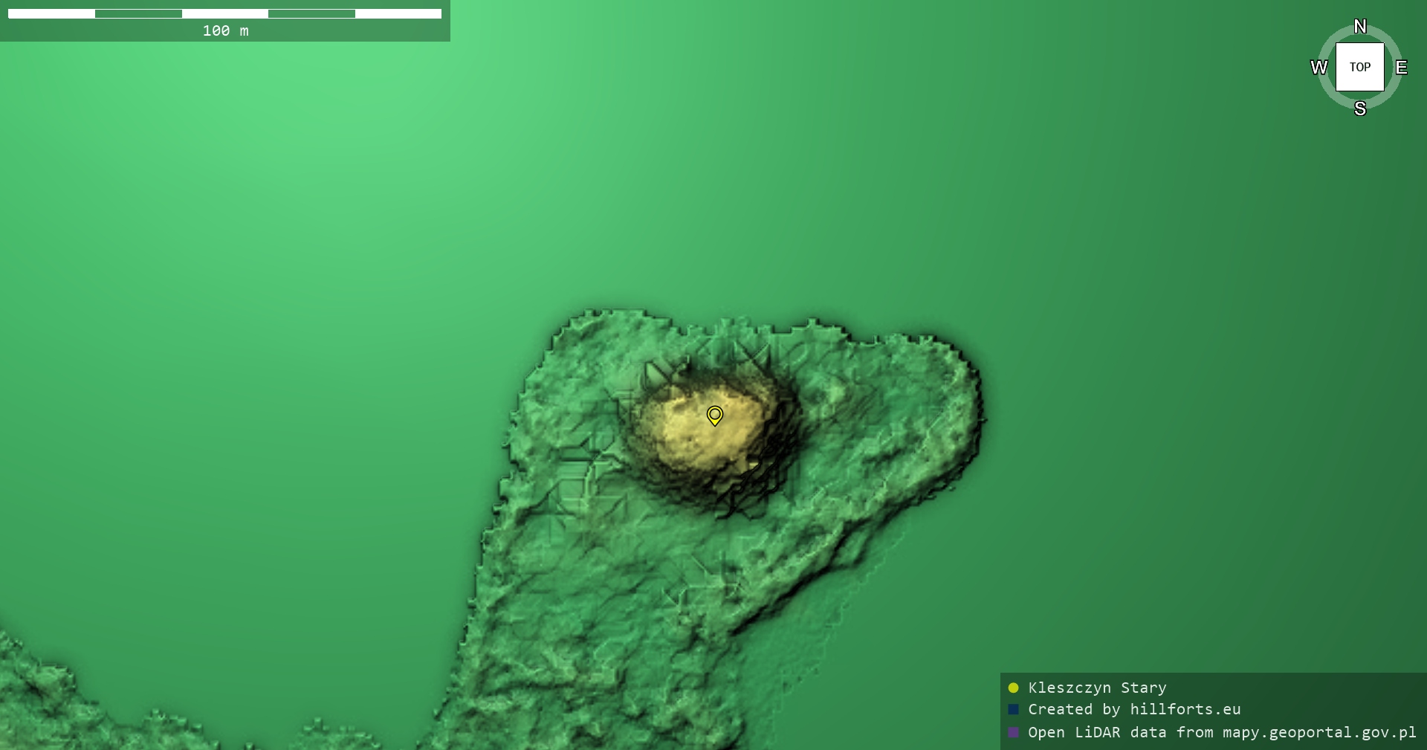The height and width of the screenshot is (750, 1427).
Task: Click the yellow dot beside Kleszczyn Stary
Action: pos(1013,688)
